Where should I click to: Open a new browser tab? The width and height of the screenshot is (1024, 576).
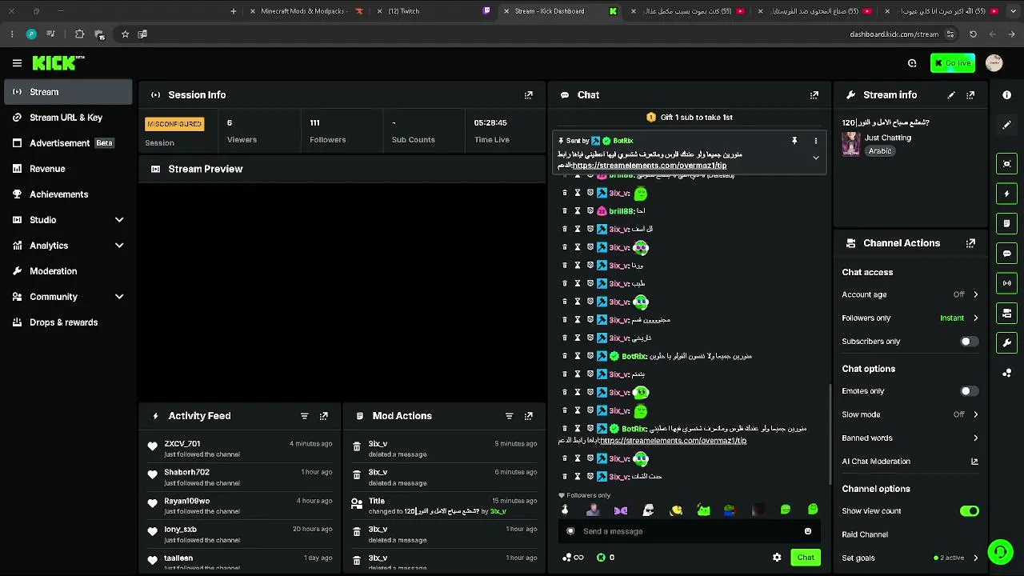[234, 11]
